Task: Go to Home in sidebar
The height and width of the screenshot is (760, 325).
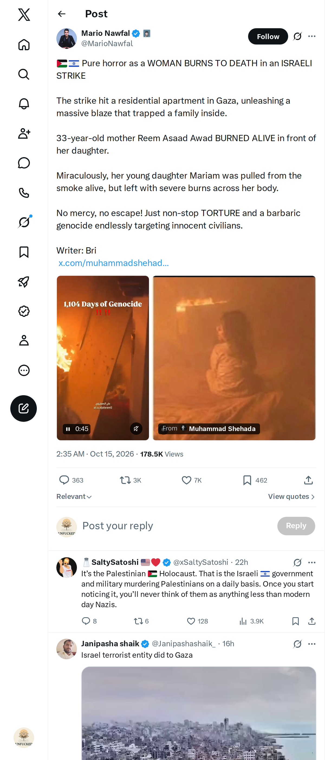Action: [24, 45]
